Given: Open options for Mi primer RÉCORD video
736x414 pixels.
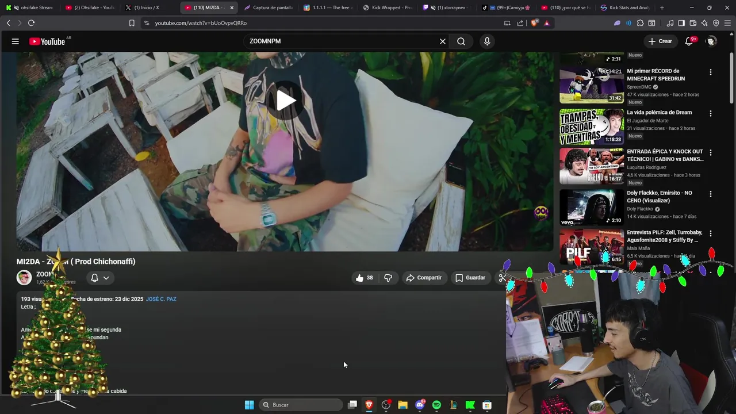Looking at the screenshot, I should click(711, 72).
